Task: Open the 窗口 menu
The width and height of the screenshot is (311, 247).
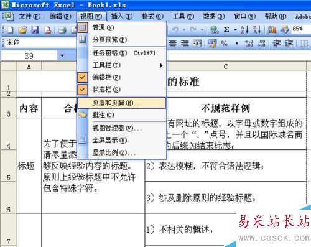Action: pyautogui.click(x=244, y=16)
